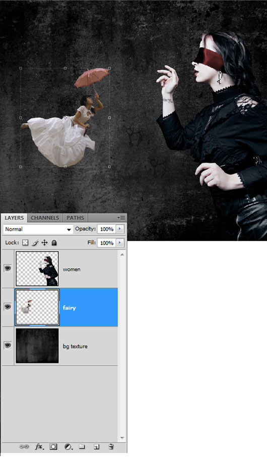Switch to the Channels tab
Viewport: 267px width, 457px height.
(x=45, y=218)
